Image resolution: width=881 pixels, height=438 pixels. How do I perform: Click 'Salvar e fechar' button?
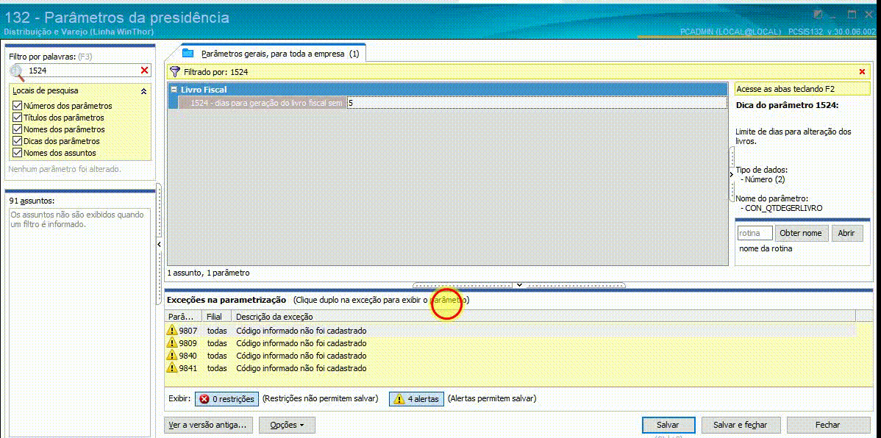pos(739,425)
